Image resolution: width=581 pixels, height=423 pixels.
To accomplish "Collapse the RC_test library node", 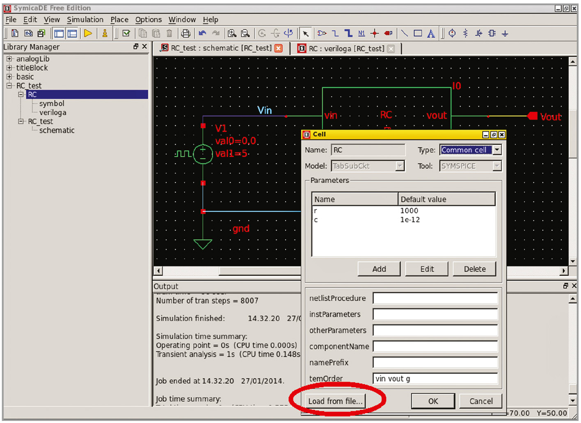I will click(x=9, y=86).
